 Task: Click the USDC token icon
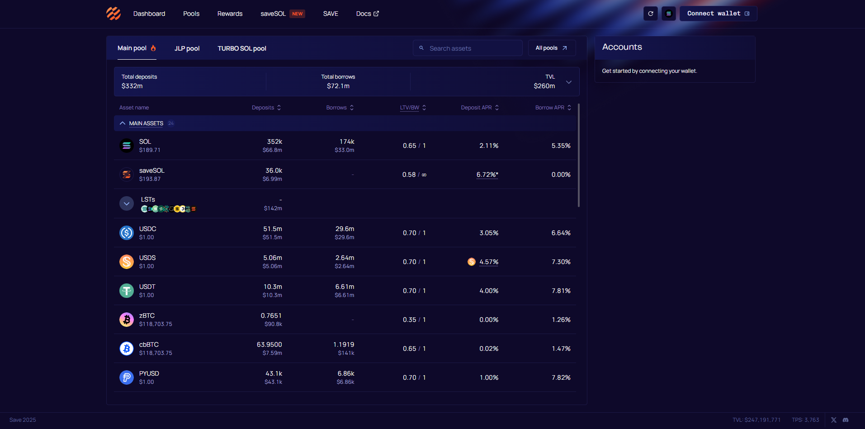[x=127, y=233]
